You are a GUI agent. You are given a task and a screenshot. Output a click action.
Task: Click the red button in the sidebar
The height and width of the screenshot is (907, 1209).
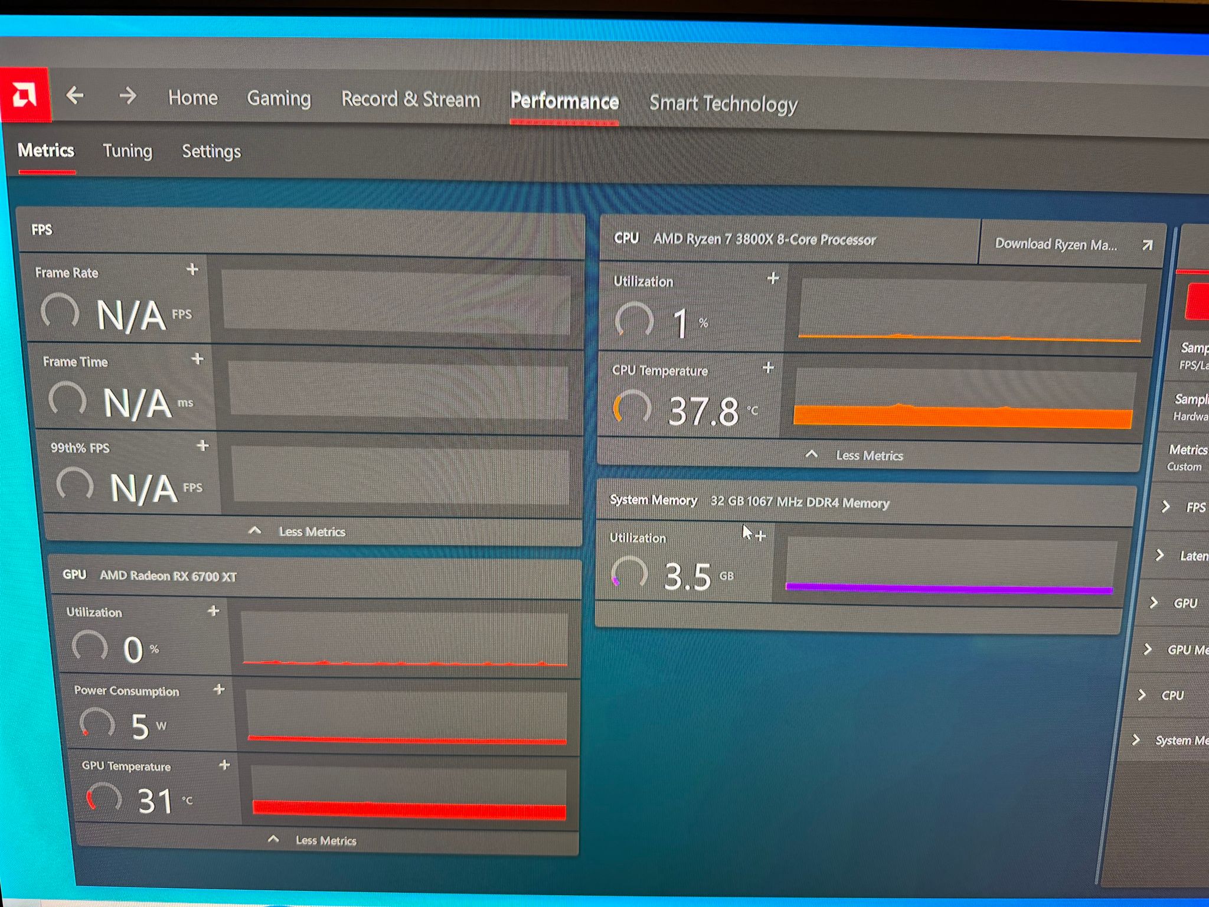tap(1198, 301)
